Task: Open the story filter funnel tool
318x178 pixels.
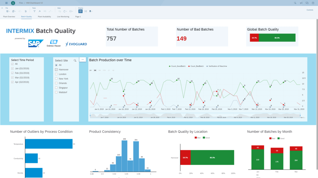Action: [34, 11]
